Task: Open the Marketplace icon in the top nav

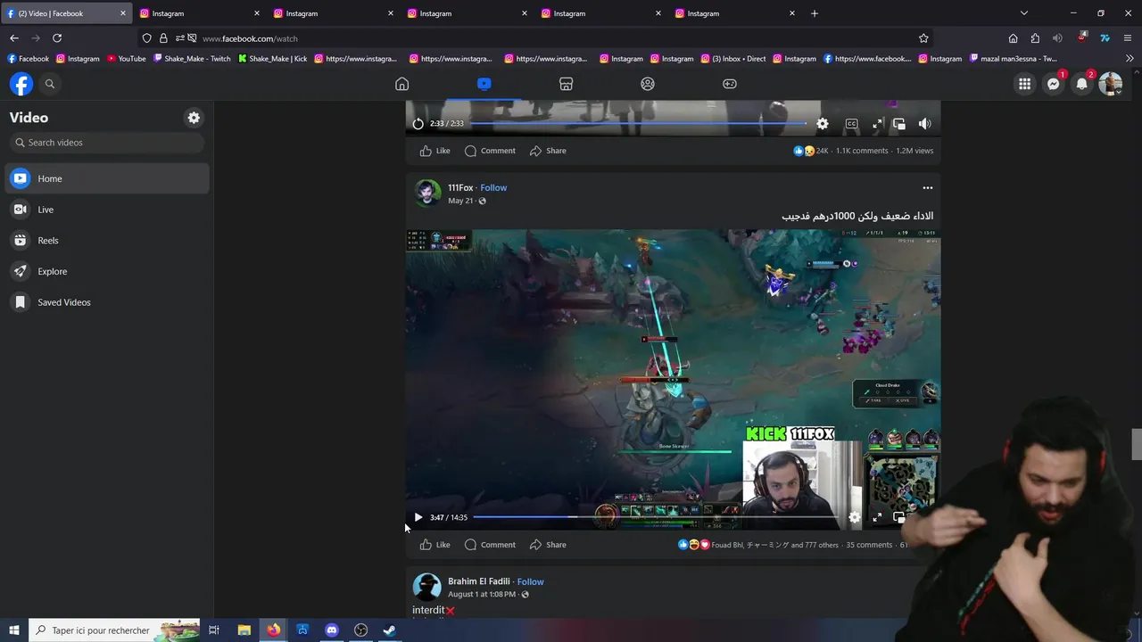Action: pyautogui.click(x=566, y=84)
